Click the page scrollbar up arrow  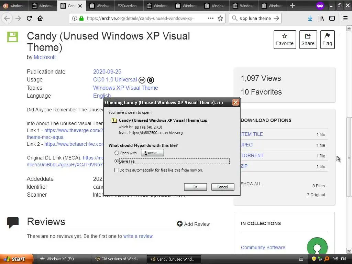tap(349, 28)
